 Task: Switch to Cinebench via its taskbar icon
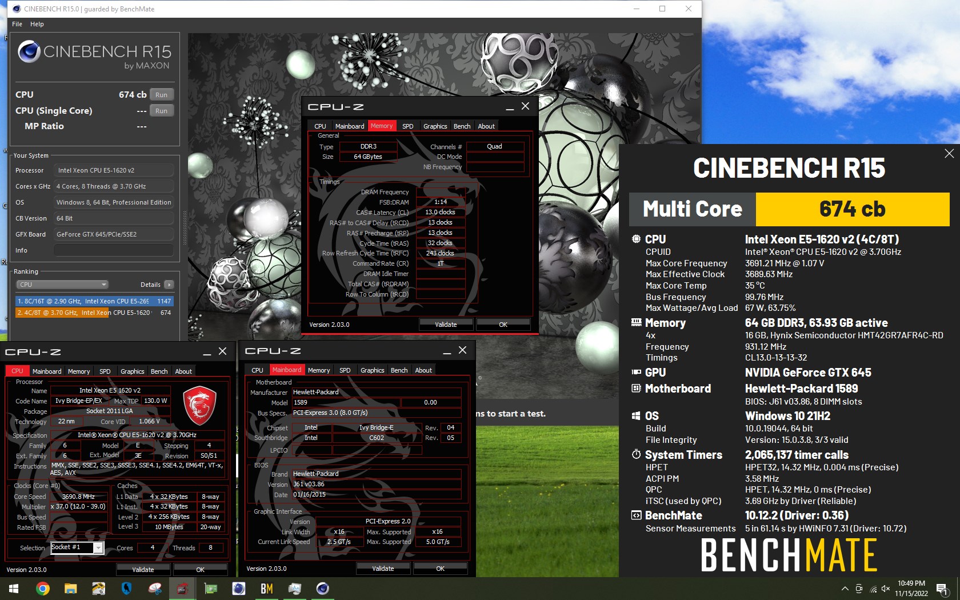[323, 588]
